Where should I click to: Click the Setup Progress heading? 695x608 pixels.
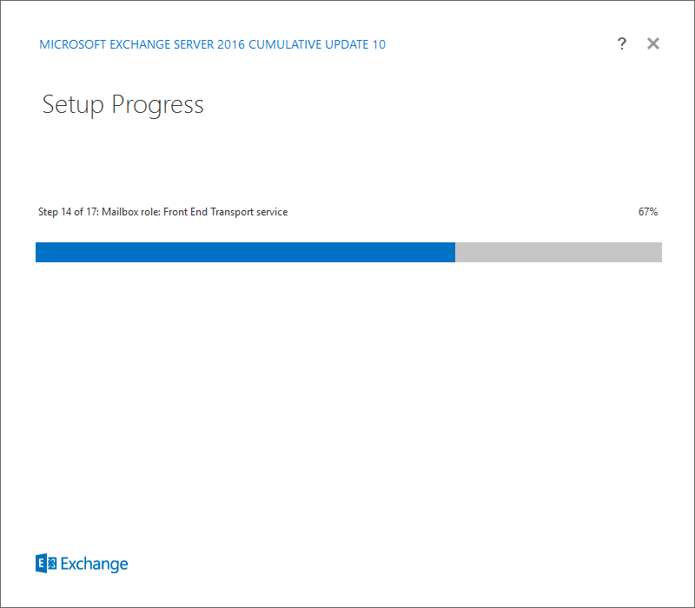coord(122,105)
